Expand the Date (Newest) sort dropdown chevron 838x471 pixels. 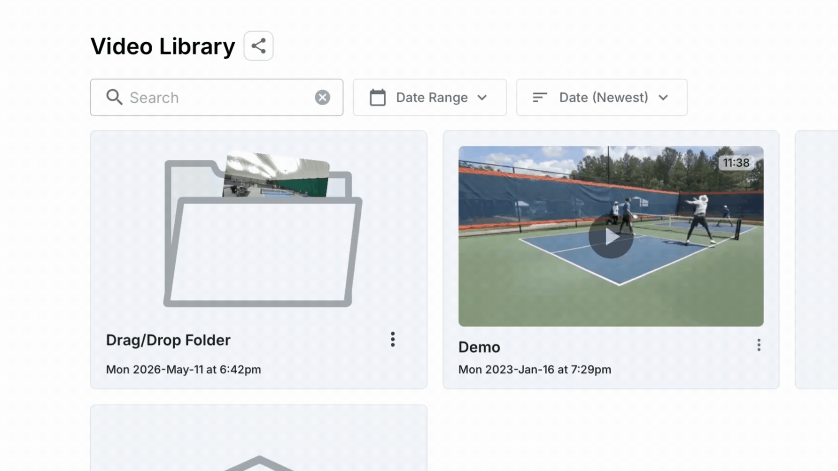(x=663, y=98)
